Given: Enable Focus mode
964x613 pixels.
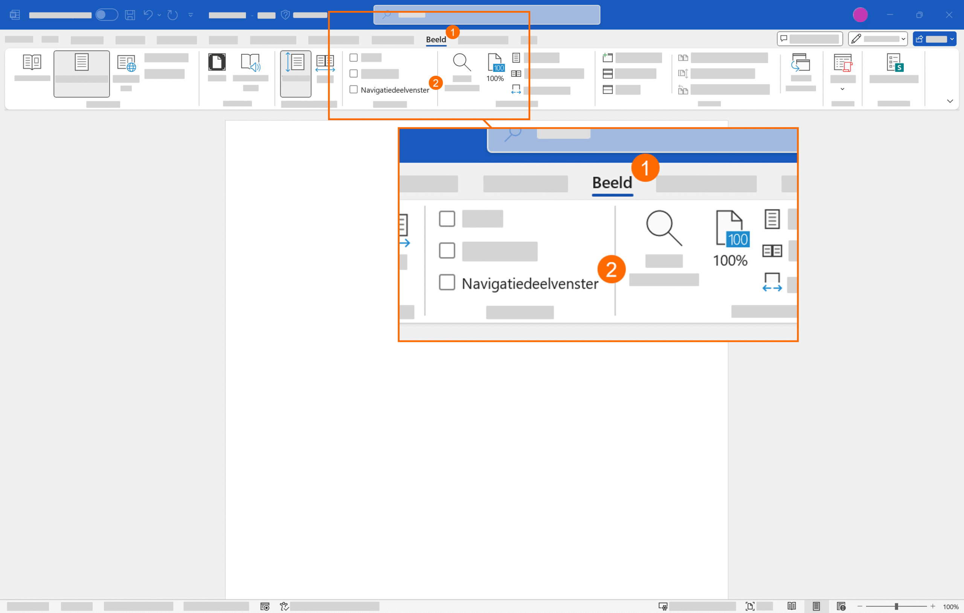Looking at the screenshot, I should 217,62.
